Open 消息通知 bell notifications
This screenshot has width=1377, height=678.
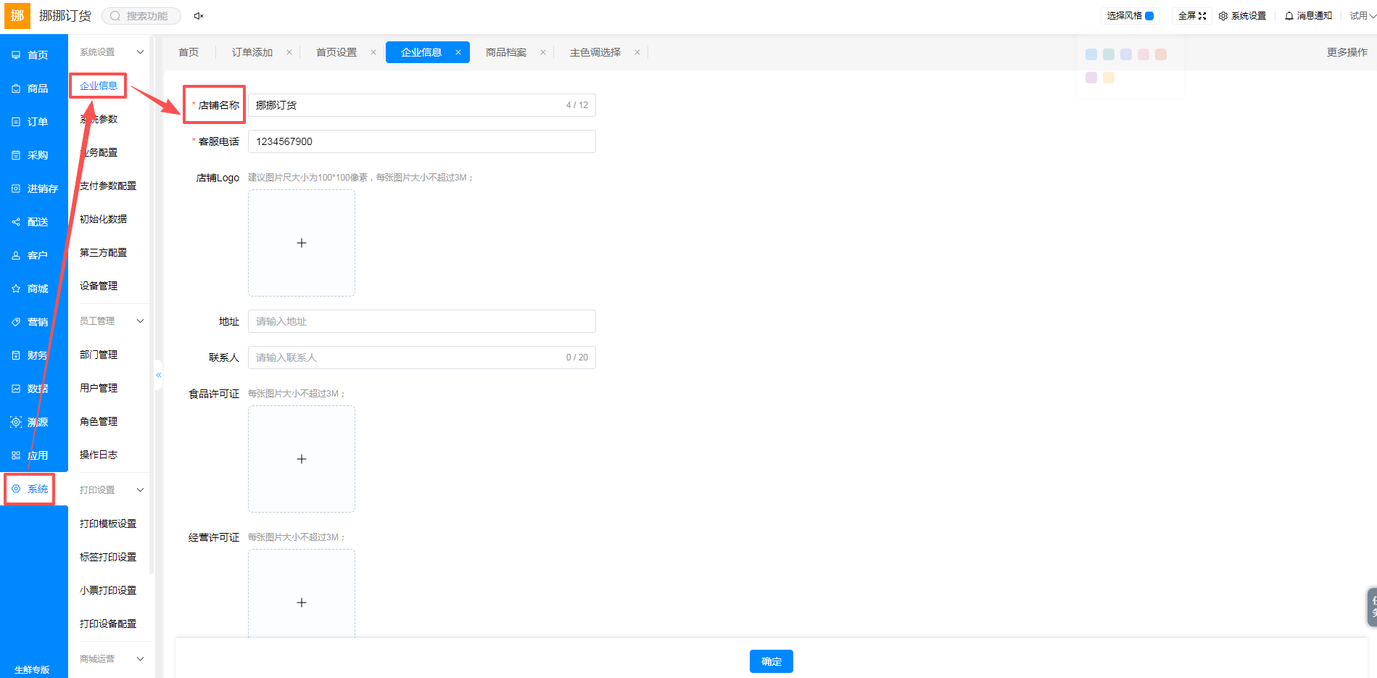point(1308,15)
